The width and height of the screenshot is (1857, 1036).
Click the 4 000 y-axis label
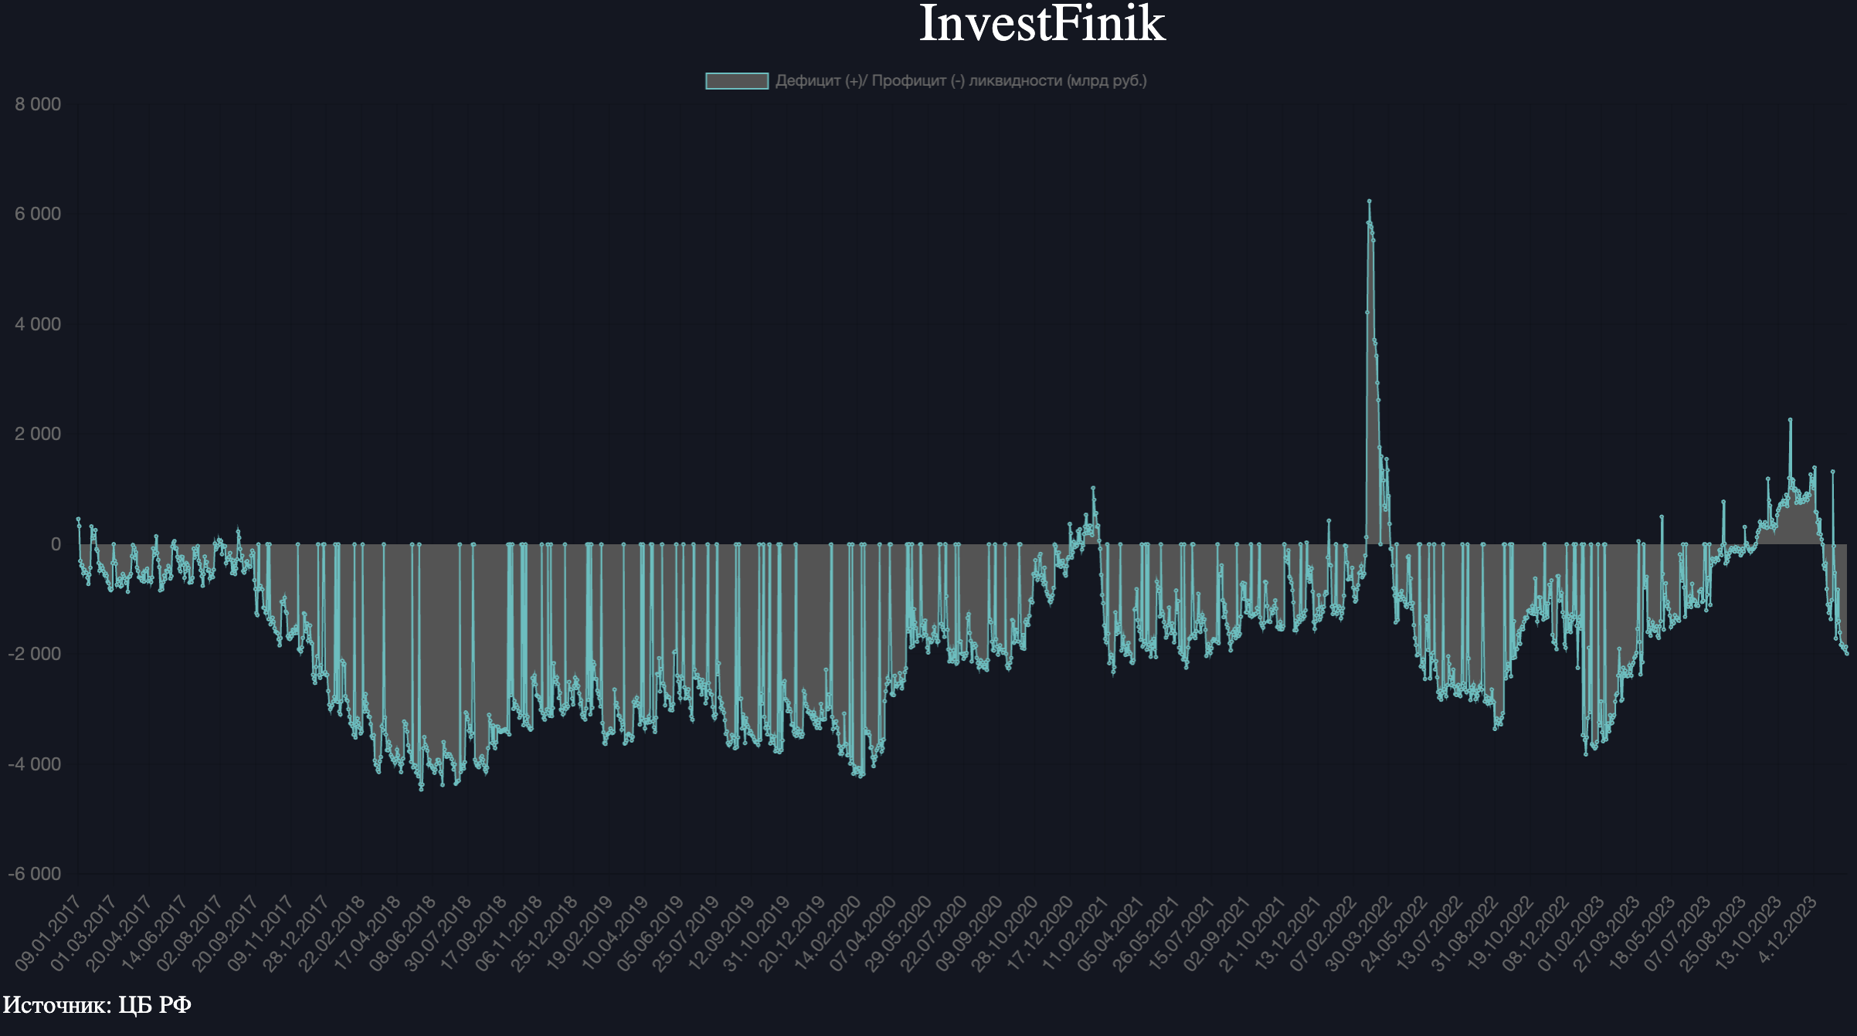[x=38, y=324]
